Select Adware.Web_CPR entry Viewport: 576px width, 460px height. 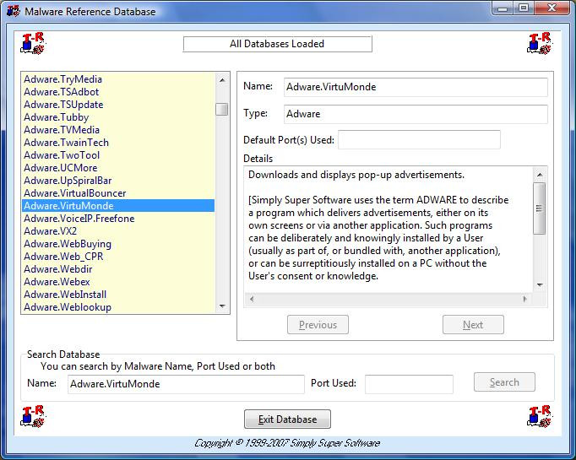(x=118, y=257)
